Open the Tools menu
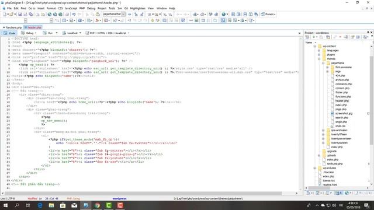374x210 pixels. pyautogui.click(x=112, y=8)
